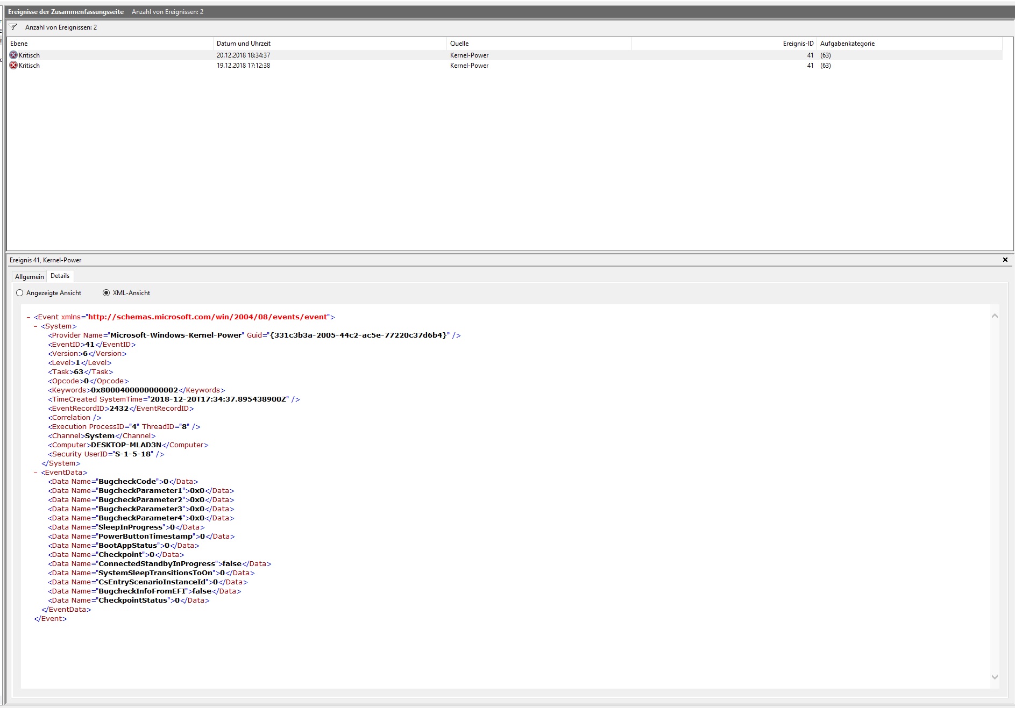
Task: Click the ConnectedStandbyInProgress data line
Action: pos(160,564)
